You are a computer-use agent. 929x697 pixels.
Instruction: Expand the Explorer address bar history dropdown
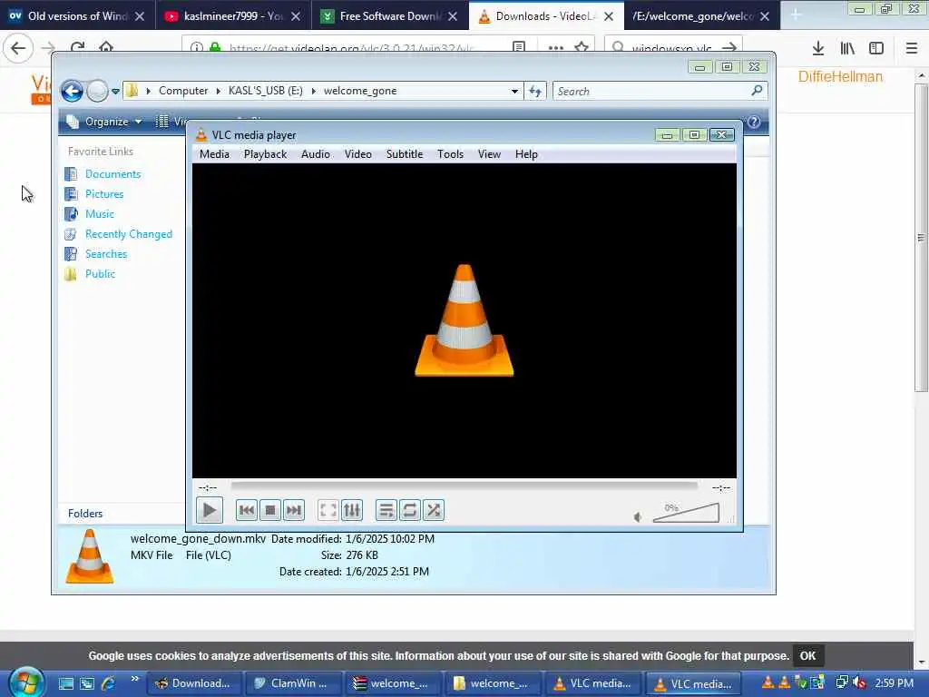tap(515, 92)
